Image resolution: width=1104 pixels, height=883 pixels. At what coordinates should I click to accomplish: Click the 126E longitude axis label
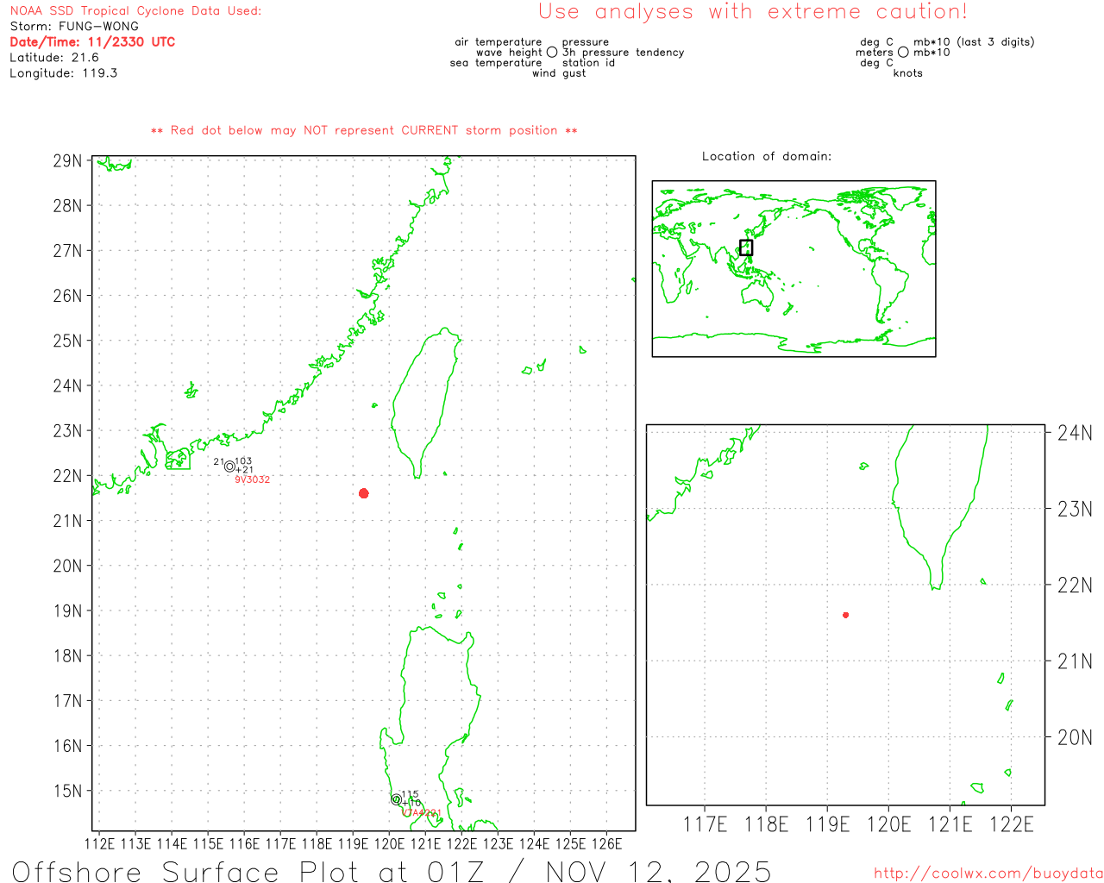pos(607,843)
